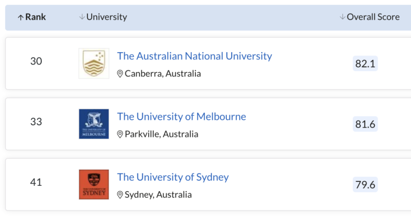This screenshot has height=217, width=411.
Task: Click the location pin beside Parkville, Australia
Action: [120, 134]
